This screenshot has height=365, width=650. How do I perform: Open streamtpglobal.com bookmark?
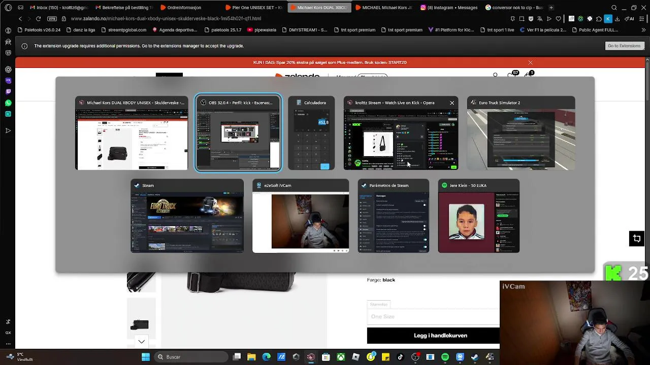point(124,30)
